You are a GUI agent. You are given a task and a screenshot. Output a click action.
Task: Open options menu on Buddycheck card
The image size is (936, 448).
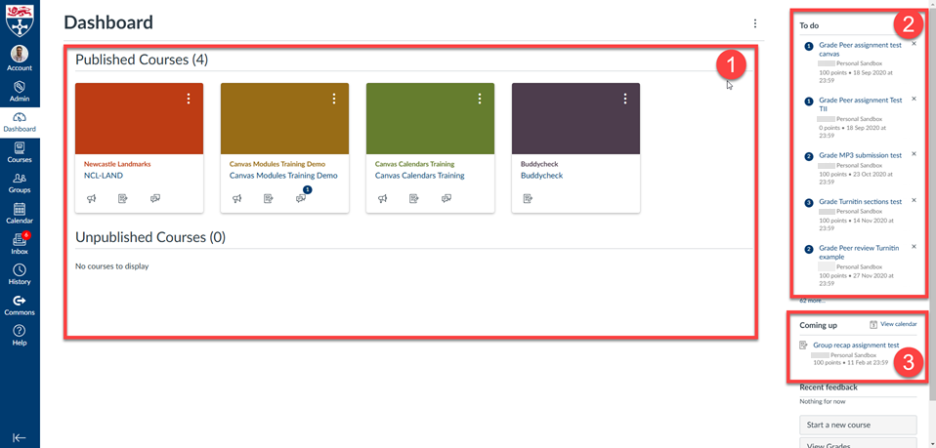tap(625, 99)
